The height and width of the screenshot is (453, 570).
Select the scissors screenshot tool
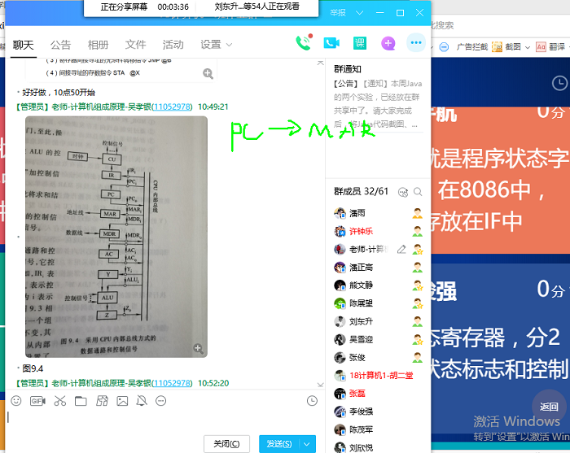pyautogui.click(x=59, y=401)
